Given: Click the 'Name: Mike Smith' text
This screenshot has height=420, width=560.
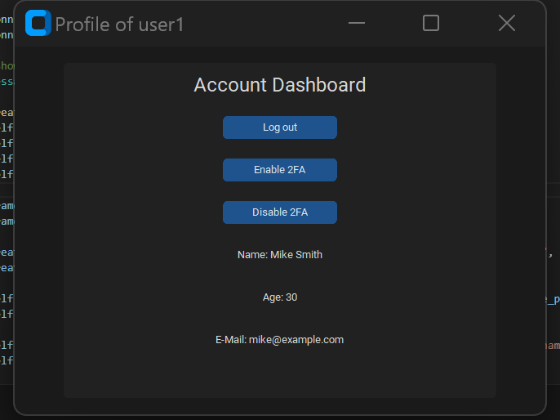Looking at the screenshot, I should [x=280, y=255].
